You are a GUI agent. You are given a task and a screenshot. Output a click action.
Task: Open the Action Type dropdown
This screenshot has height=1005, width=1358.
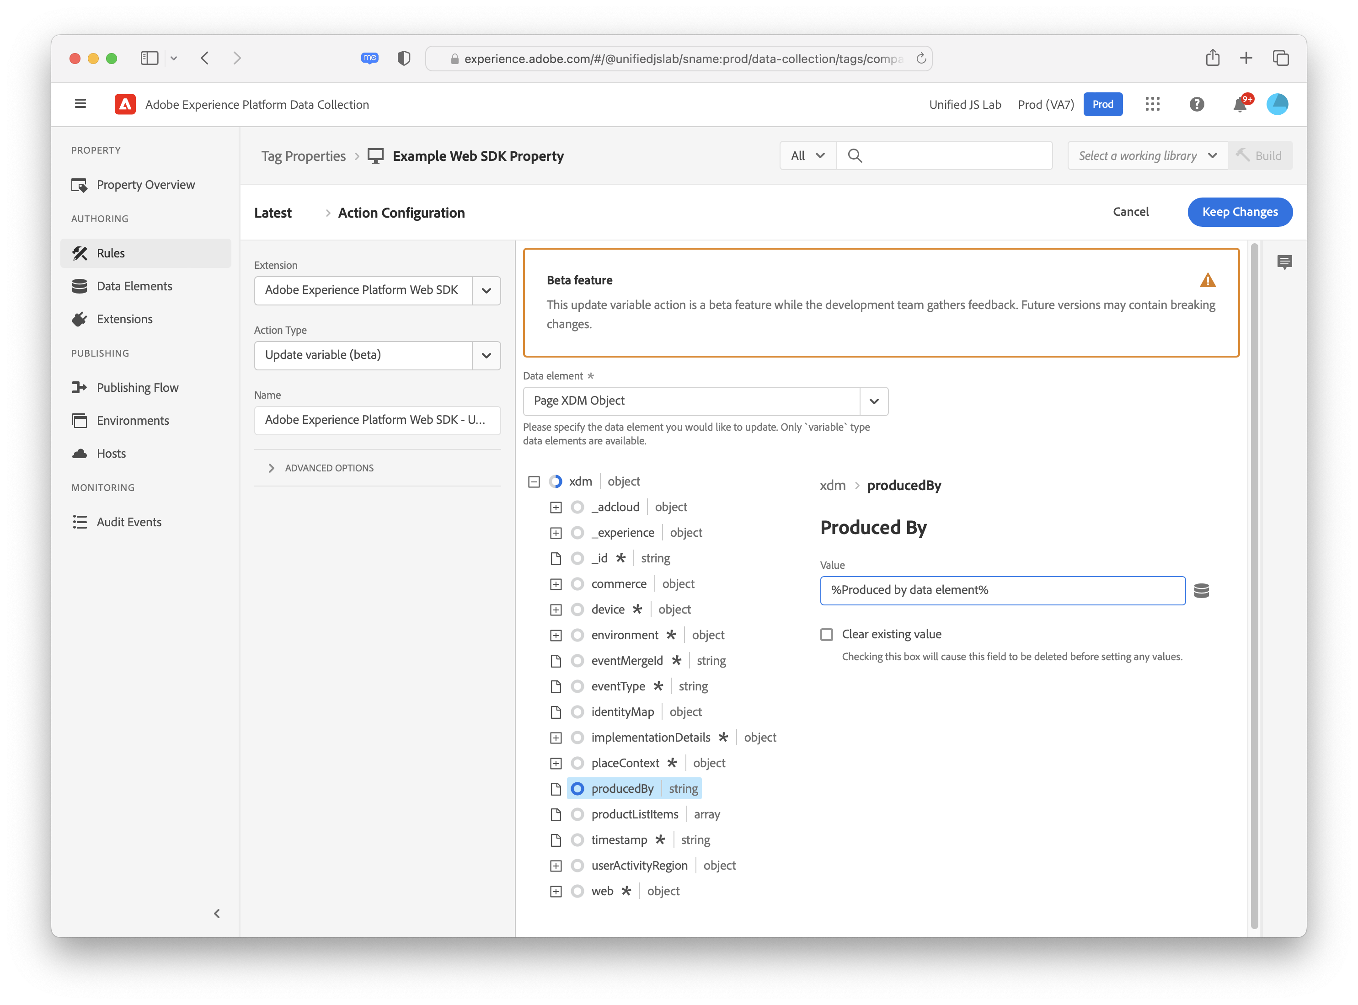click(x=486, y=355)
